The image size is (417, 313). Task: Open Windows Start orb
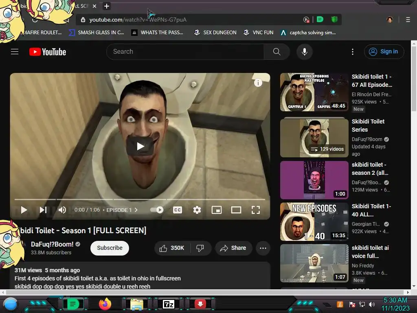11,304
